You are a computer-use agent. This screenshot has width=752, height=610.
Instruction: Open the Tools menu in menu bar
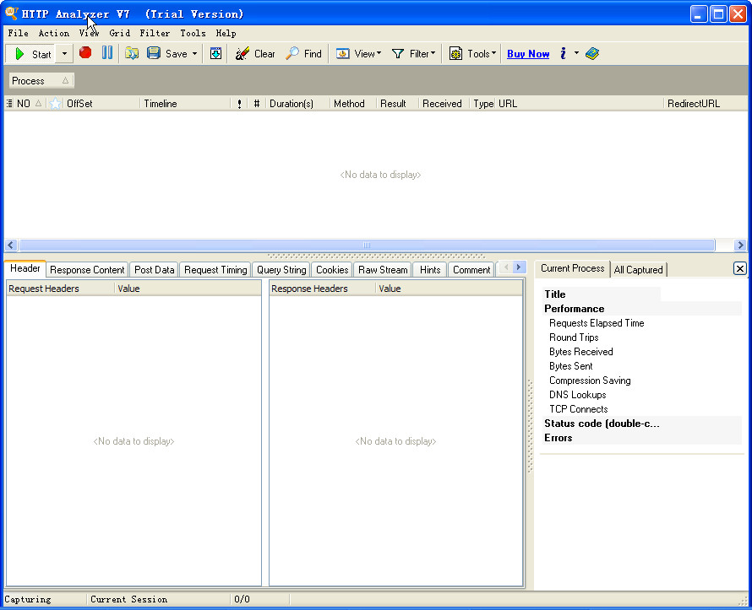point(193,33)
